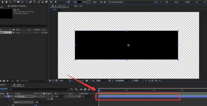207x106 pixels.
Task: Switch to the 标准 workspace
Action: pos(176,2)
